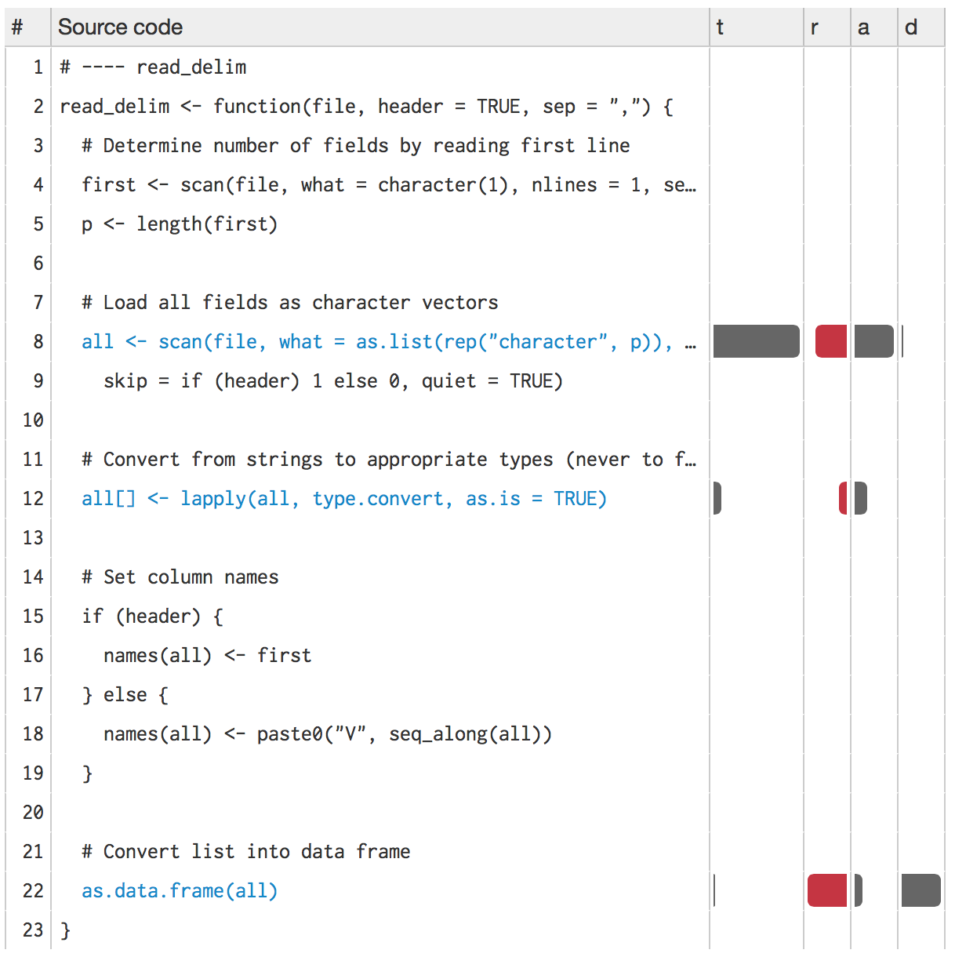The height and width of the screenshot is (957, 955).
Task: Click the 'd' duplicates column header
Action: [x=910, y=27]
